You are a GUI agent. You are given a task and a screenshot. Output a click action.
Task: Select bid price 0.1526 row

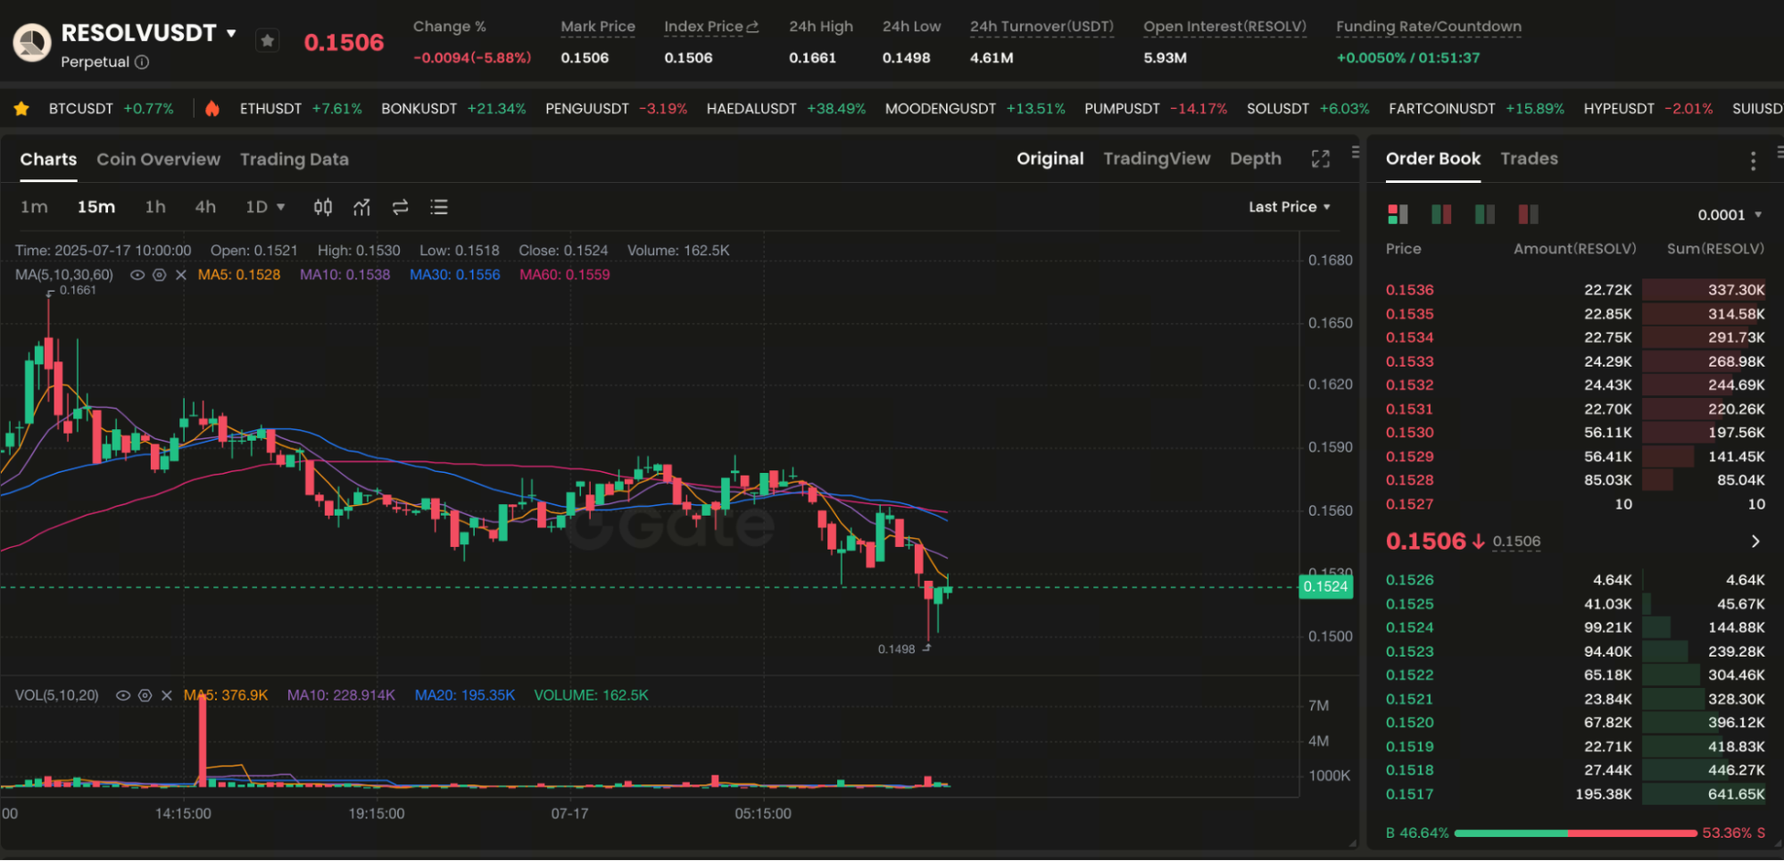[x=1575, y=580]
